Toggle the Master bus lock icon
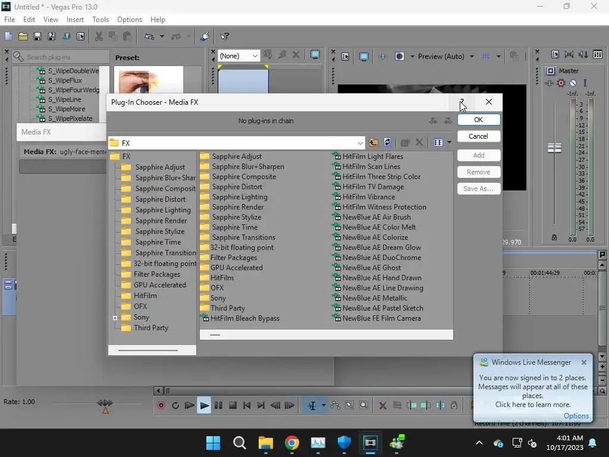This screenshot has width=609, height=457. click(x=554, y=237)
